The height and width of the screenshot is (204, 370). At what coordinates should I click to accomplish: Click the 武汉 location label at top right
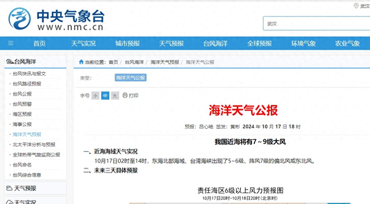coord(365,6)
